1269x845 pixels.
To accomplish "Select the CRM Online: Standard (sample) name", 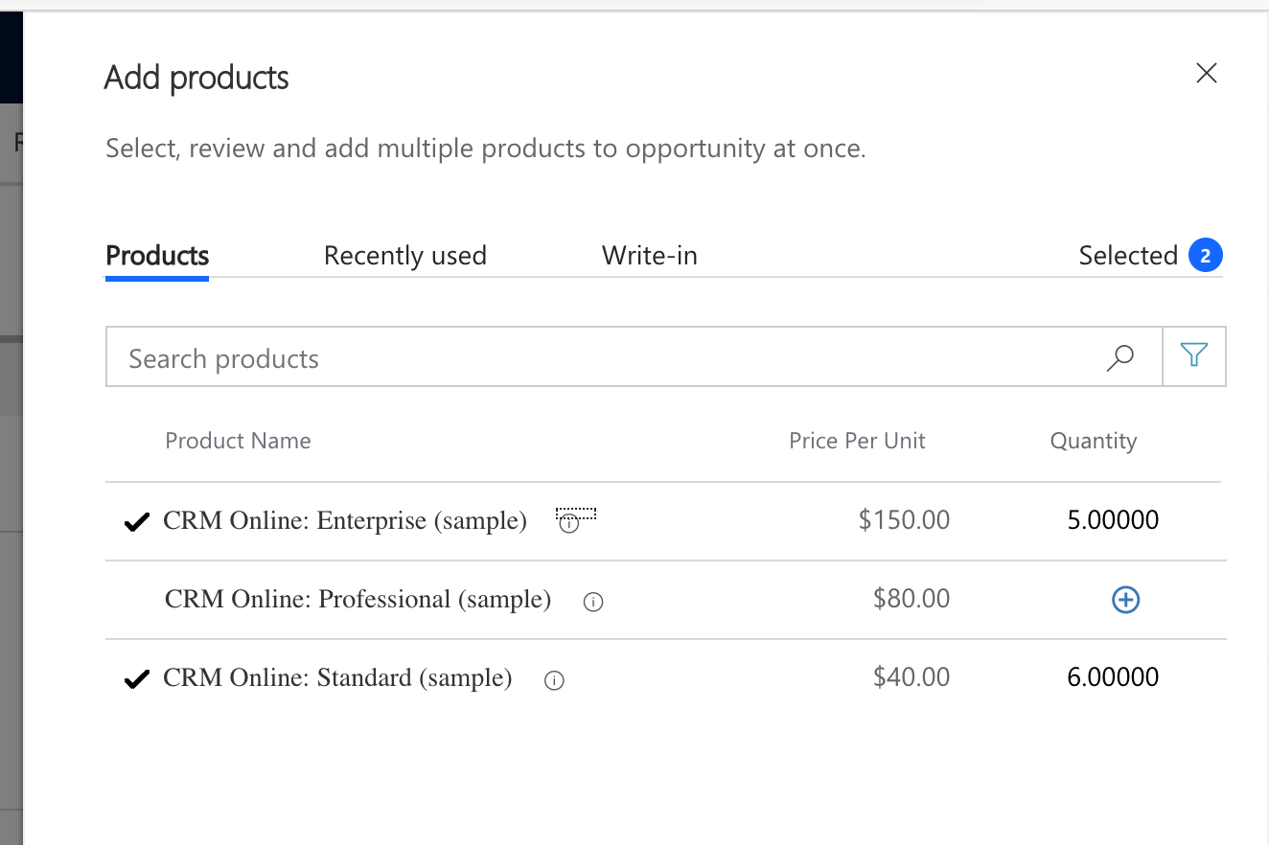I will click(337, 677).
